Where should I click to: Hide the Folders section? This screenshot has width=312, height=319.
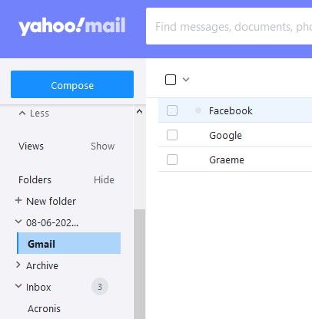tap(104, 180)
